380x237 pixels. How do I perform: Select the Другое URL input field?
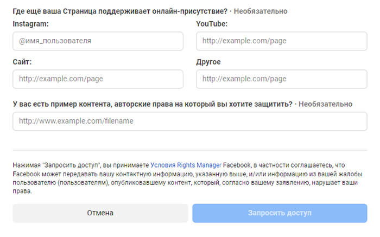tap(281, 79)
